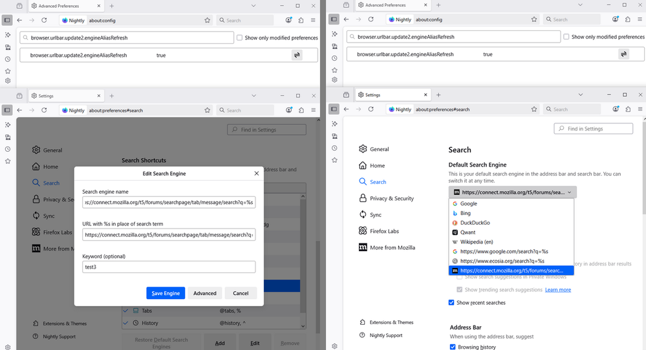Bookmark about:config page in top-right window

coord(533,20)
